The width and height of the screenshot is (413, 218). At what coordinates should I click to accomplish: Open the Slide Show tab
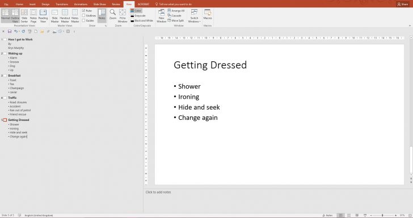100,4
